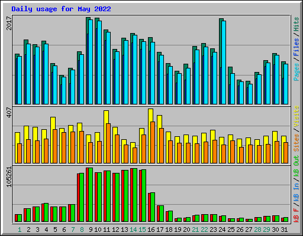303x236 pixels.
Task: Click day 2 on the x-axis
Action: tap(28, 230)
